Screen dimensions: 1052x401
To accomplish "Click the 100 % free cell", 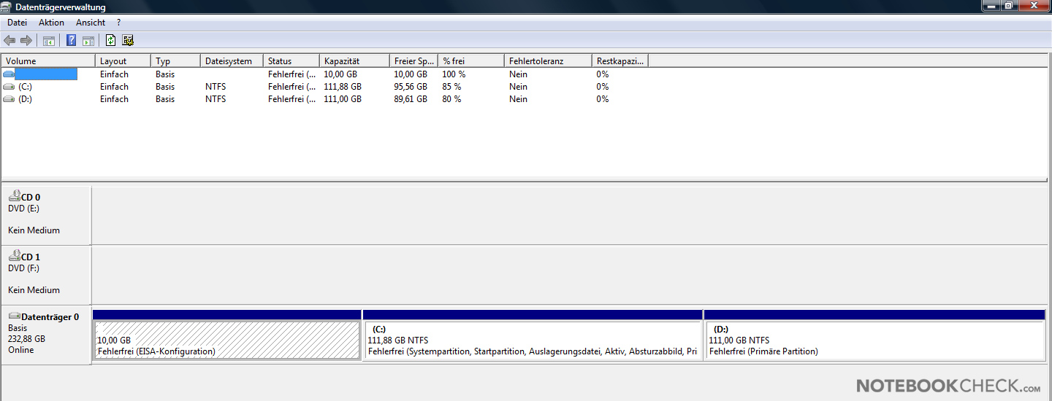I will click(454, 74).
